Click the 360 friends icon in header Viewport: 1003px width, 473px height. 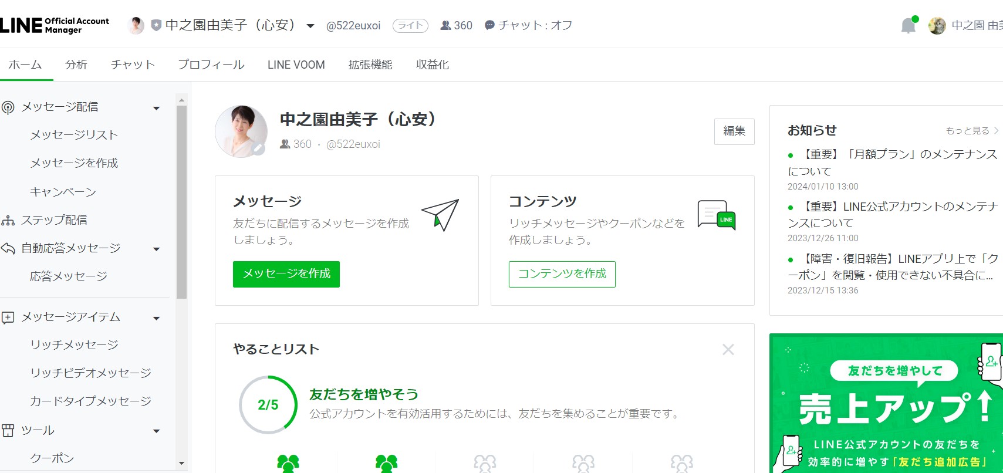click(445, 25)
